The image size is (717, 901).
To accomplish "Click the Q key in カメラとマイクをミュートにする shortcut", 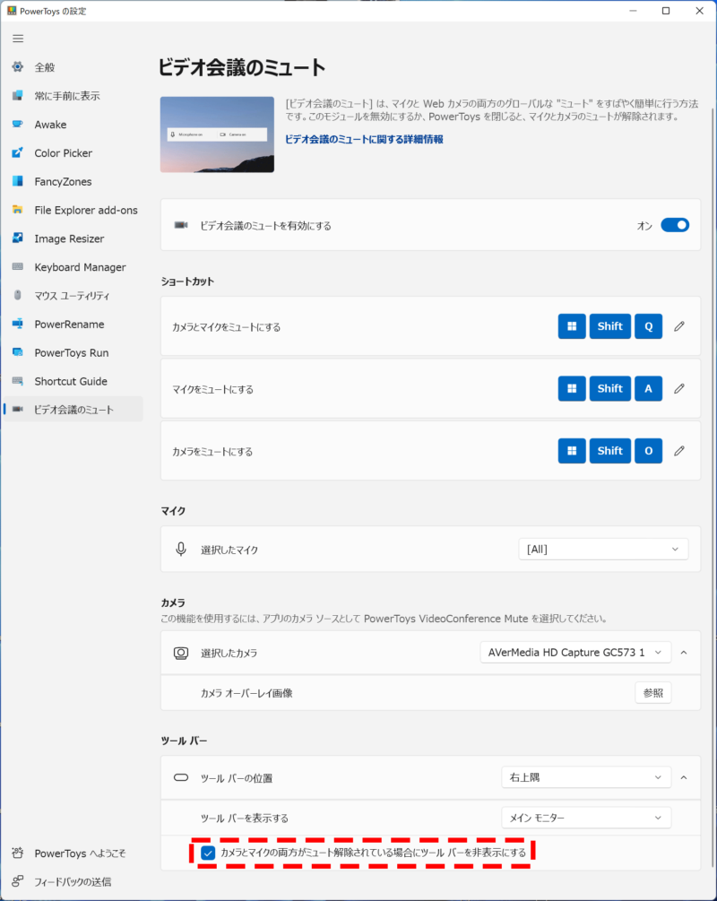I will (x=649, y=326).
